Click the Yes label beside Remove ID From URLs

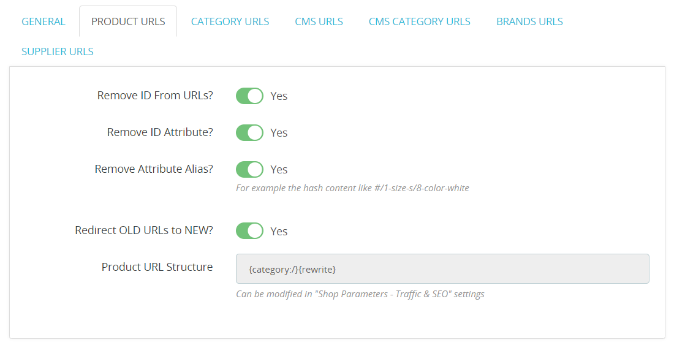pyautogui.click(x=279, y=96)
